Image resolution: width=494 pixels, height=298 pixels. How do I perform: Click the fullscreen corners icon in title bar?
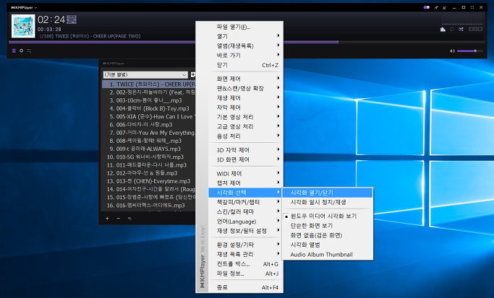coord(472,7)
